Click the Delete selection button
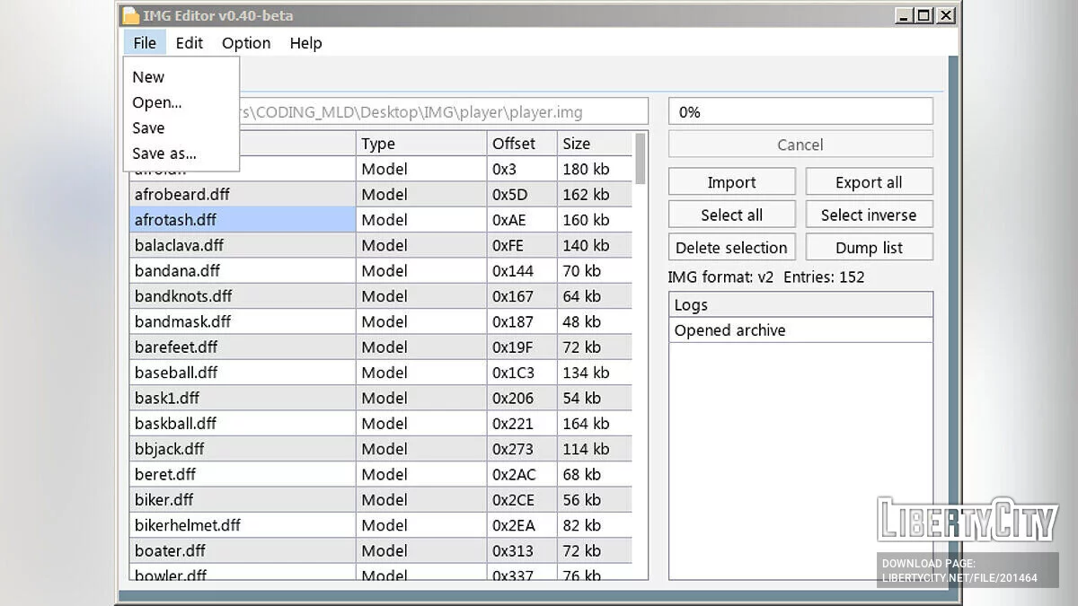The image size is (1078, 606). pos(731,248)
